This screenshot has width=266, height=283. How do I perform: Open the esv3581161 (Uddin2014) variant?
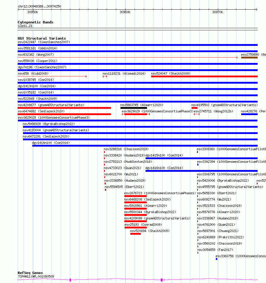38,48
